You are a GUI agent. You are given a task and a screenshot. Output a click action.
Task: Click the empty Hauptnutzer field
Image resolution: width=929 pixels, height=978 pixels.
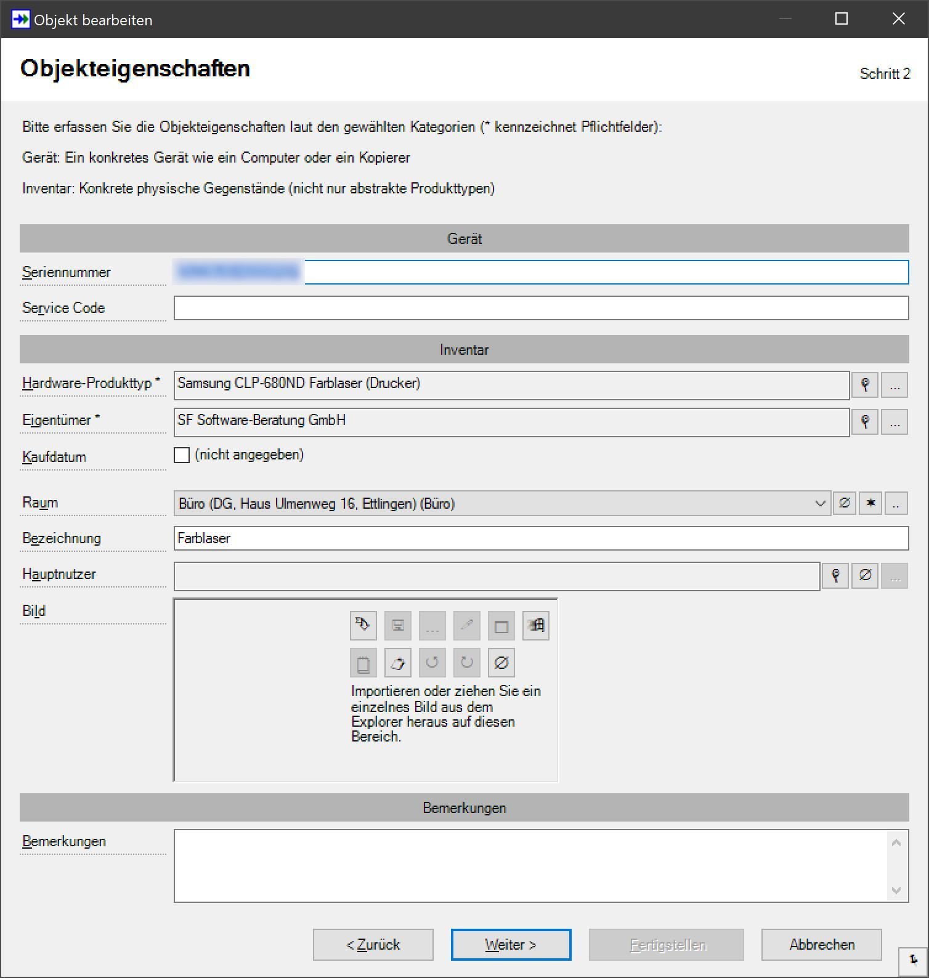pos(497,576)
